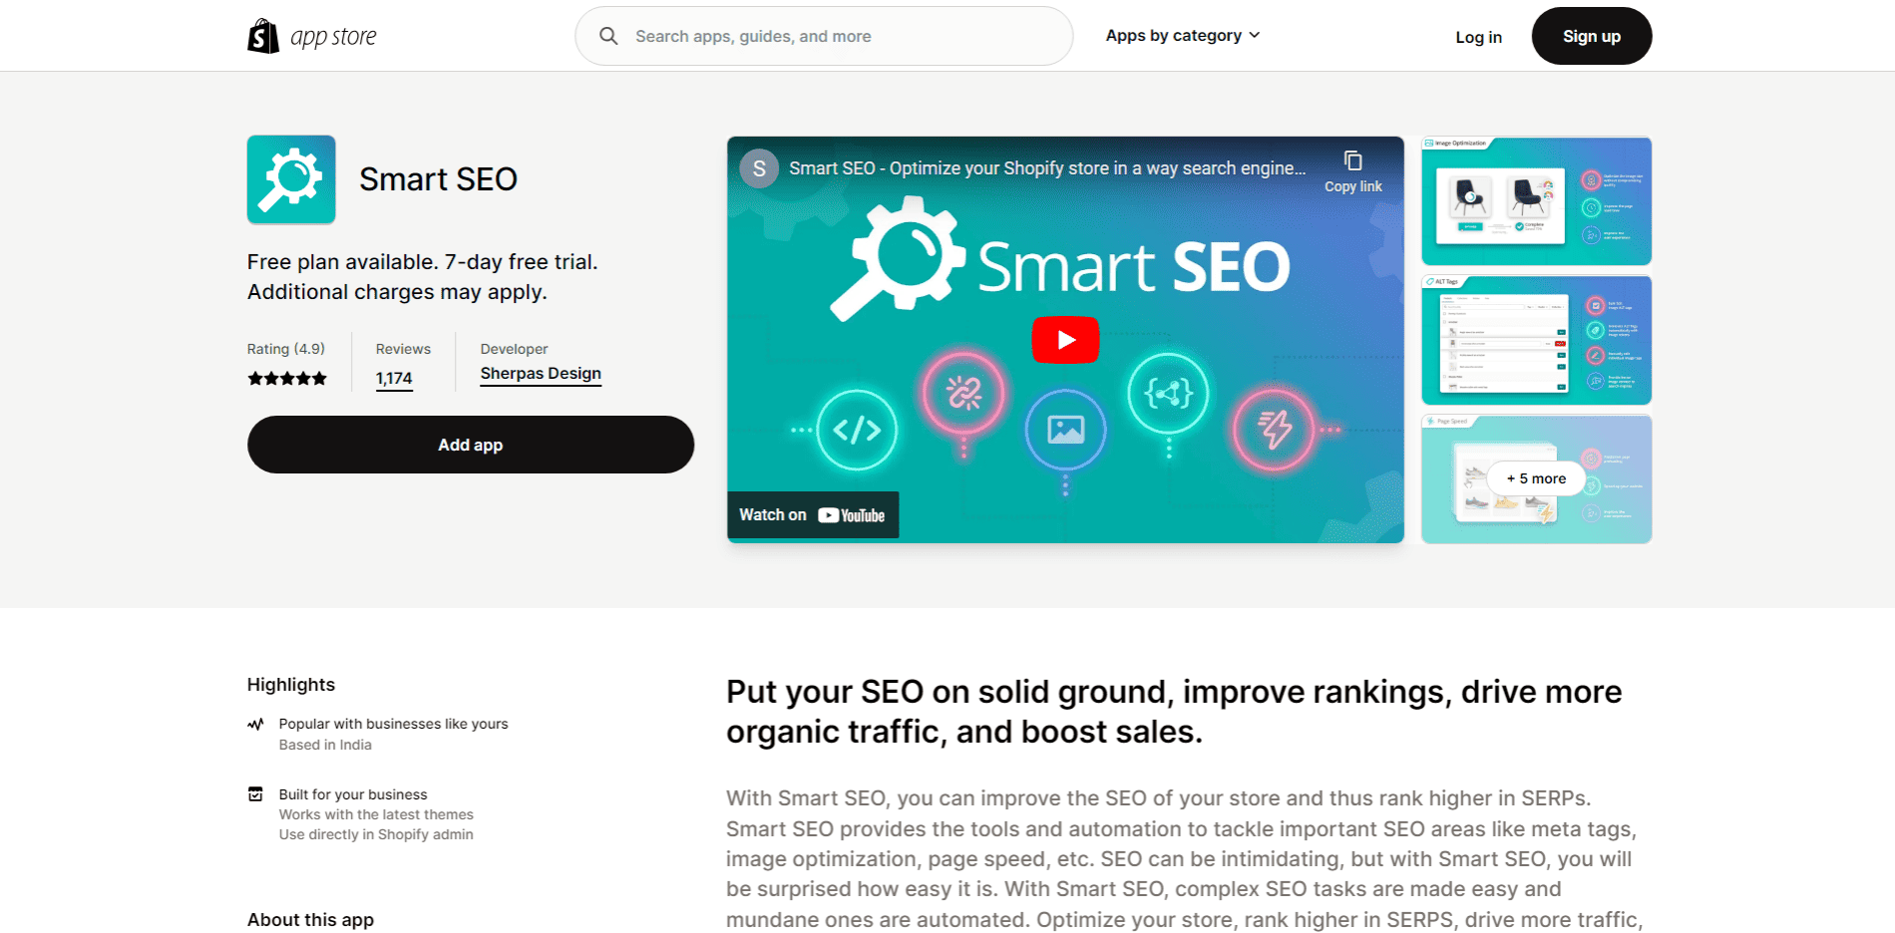Open the 1,174 reviews link
Image resolution: width=1895 pixels, height=933 pixels.
pos(394,379)
